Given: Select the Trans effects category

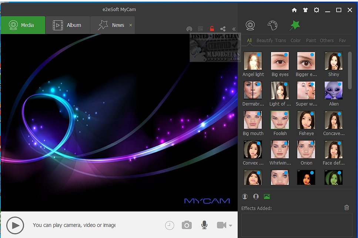Looking at the screenshot, I should (280, 41).
